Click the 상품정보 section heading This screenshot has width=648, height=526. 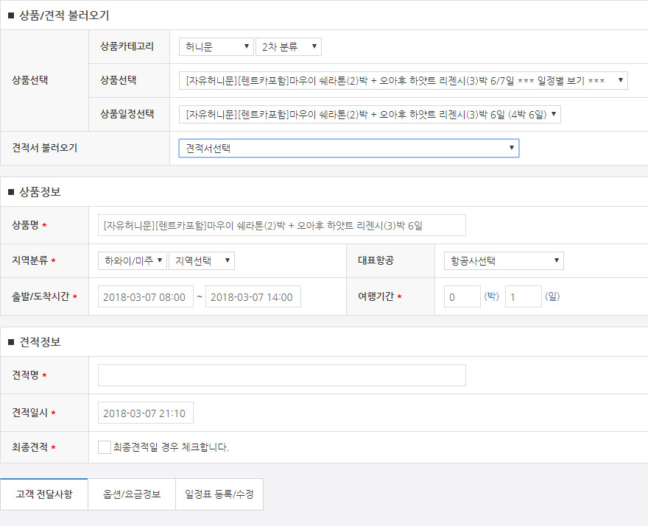click(x=40, y=192)
